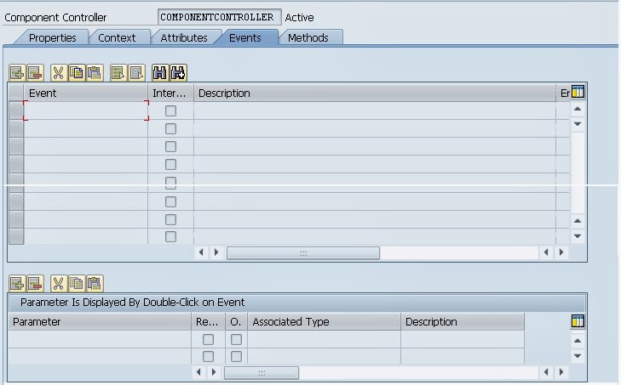Image resolution: width=621 pixels, height=385 pixels.
Task: Click the paste icon in parameter toolbar
Action: click(95, 283)
